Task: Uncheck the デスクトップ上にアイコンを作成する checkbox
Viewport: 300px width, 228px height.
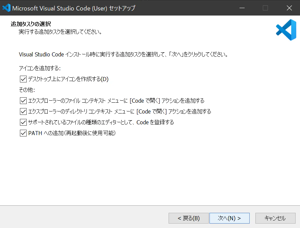Action: point(23,79)
